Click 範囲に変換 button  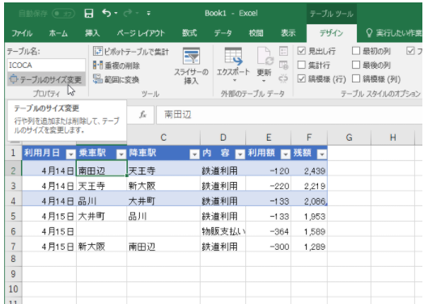pos(116,79)
